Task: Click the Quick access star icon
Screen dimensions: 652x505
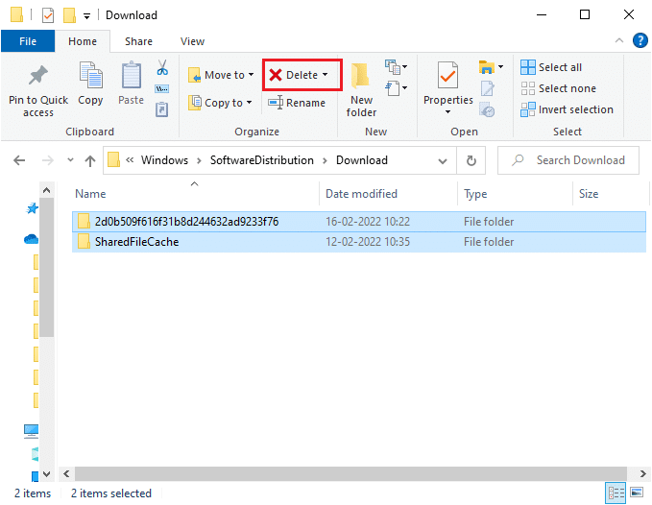Action: tap(32, 208)
